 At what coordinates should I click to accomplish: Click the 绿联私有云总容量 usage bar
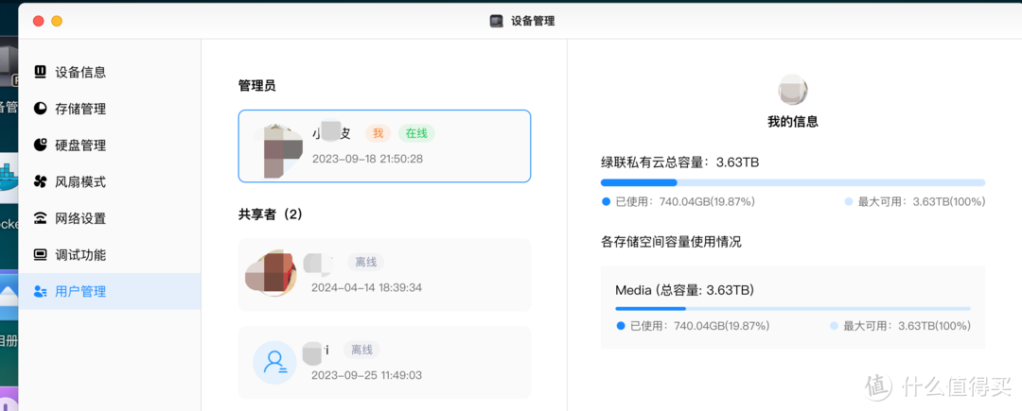(792, 182)
